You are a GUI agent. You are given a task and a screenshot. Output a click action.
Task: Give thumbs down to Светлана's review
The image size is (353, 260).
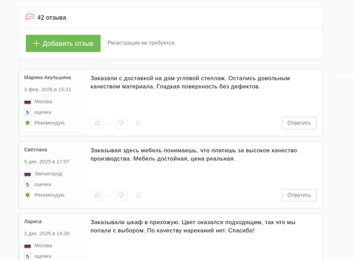pyautogui.click(x=121, y=195)
